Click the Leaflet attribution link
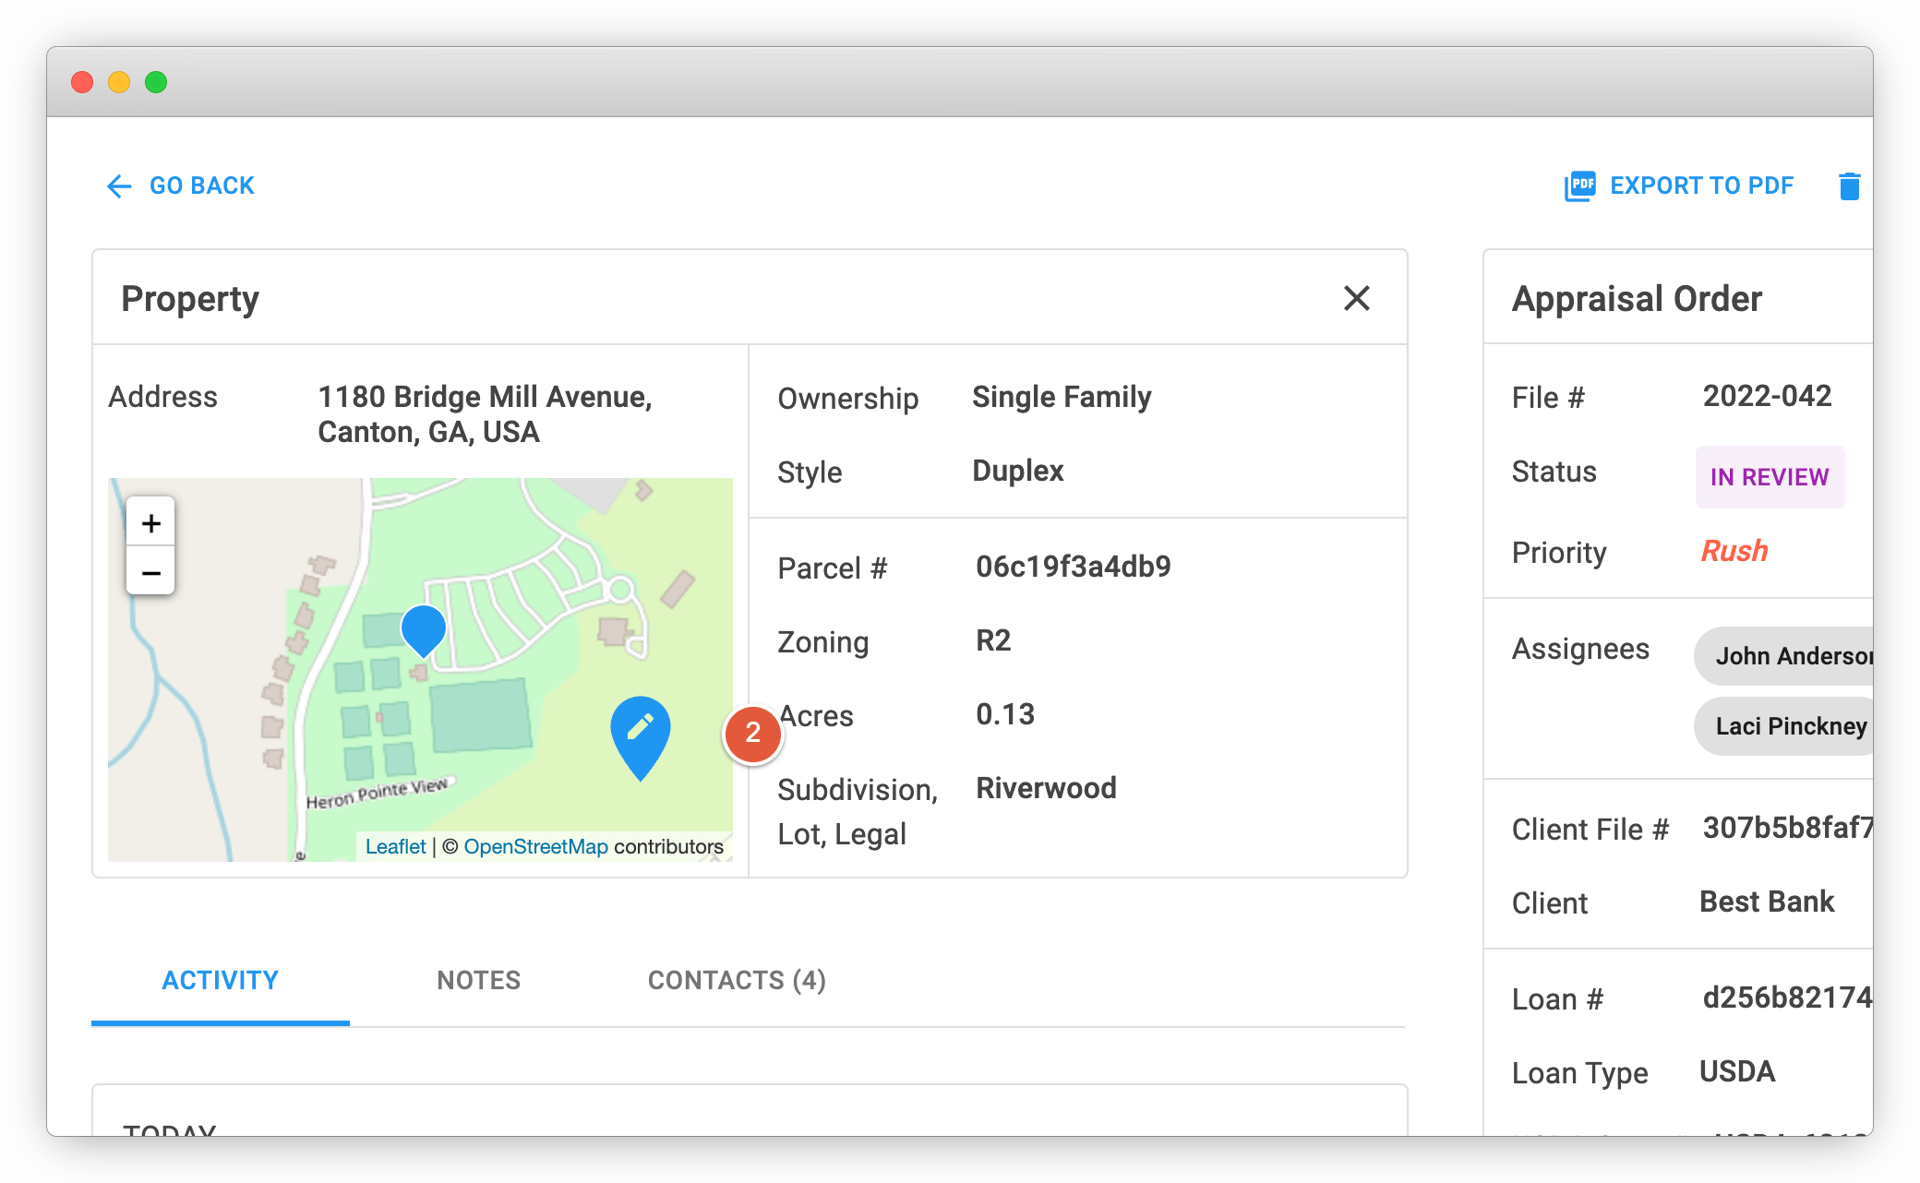 395,845
